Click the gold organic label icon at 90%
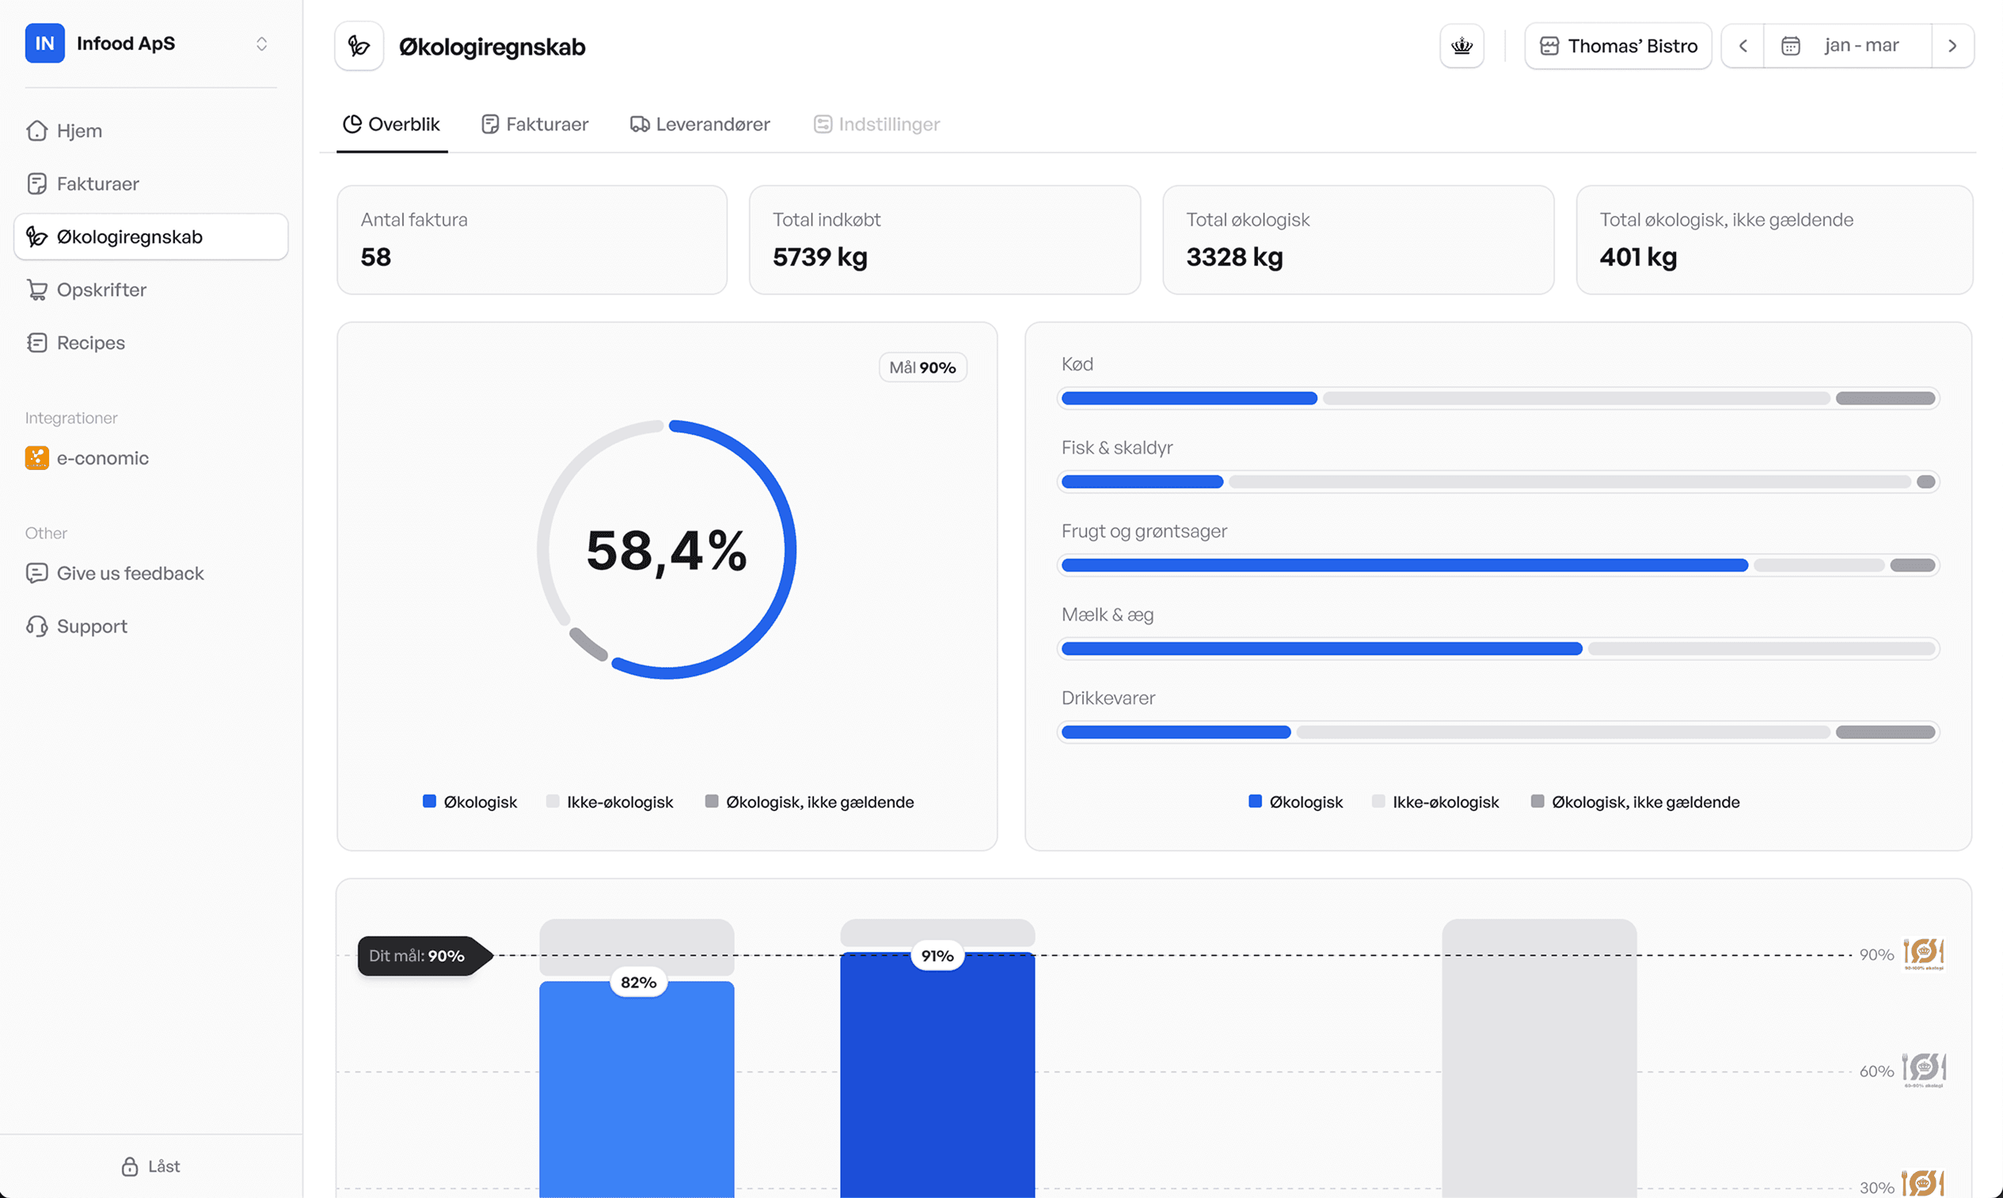This screenshot has width=2003, height=1198. pos(1924,953)
